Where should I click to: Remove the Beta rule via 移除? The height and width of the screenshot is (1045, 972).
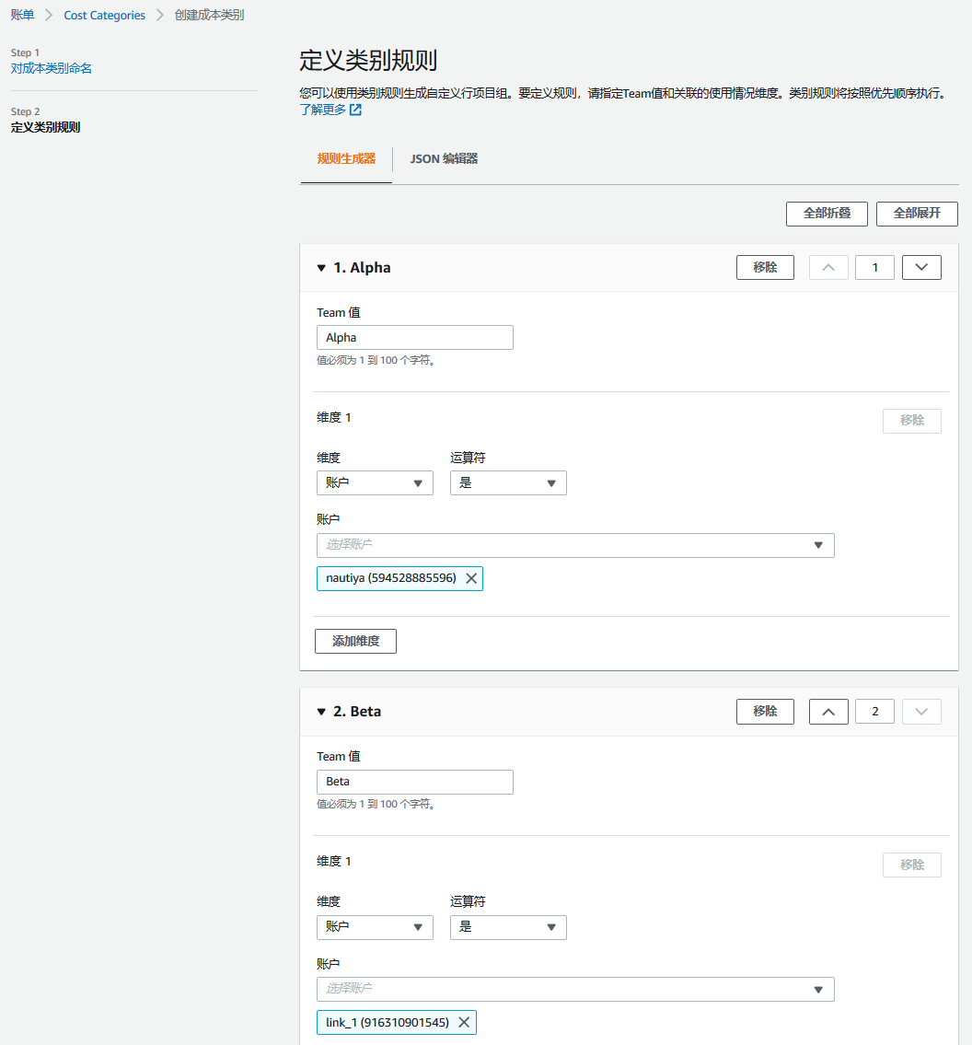[765, 712]
